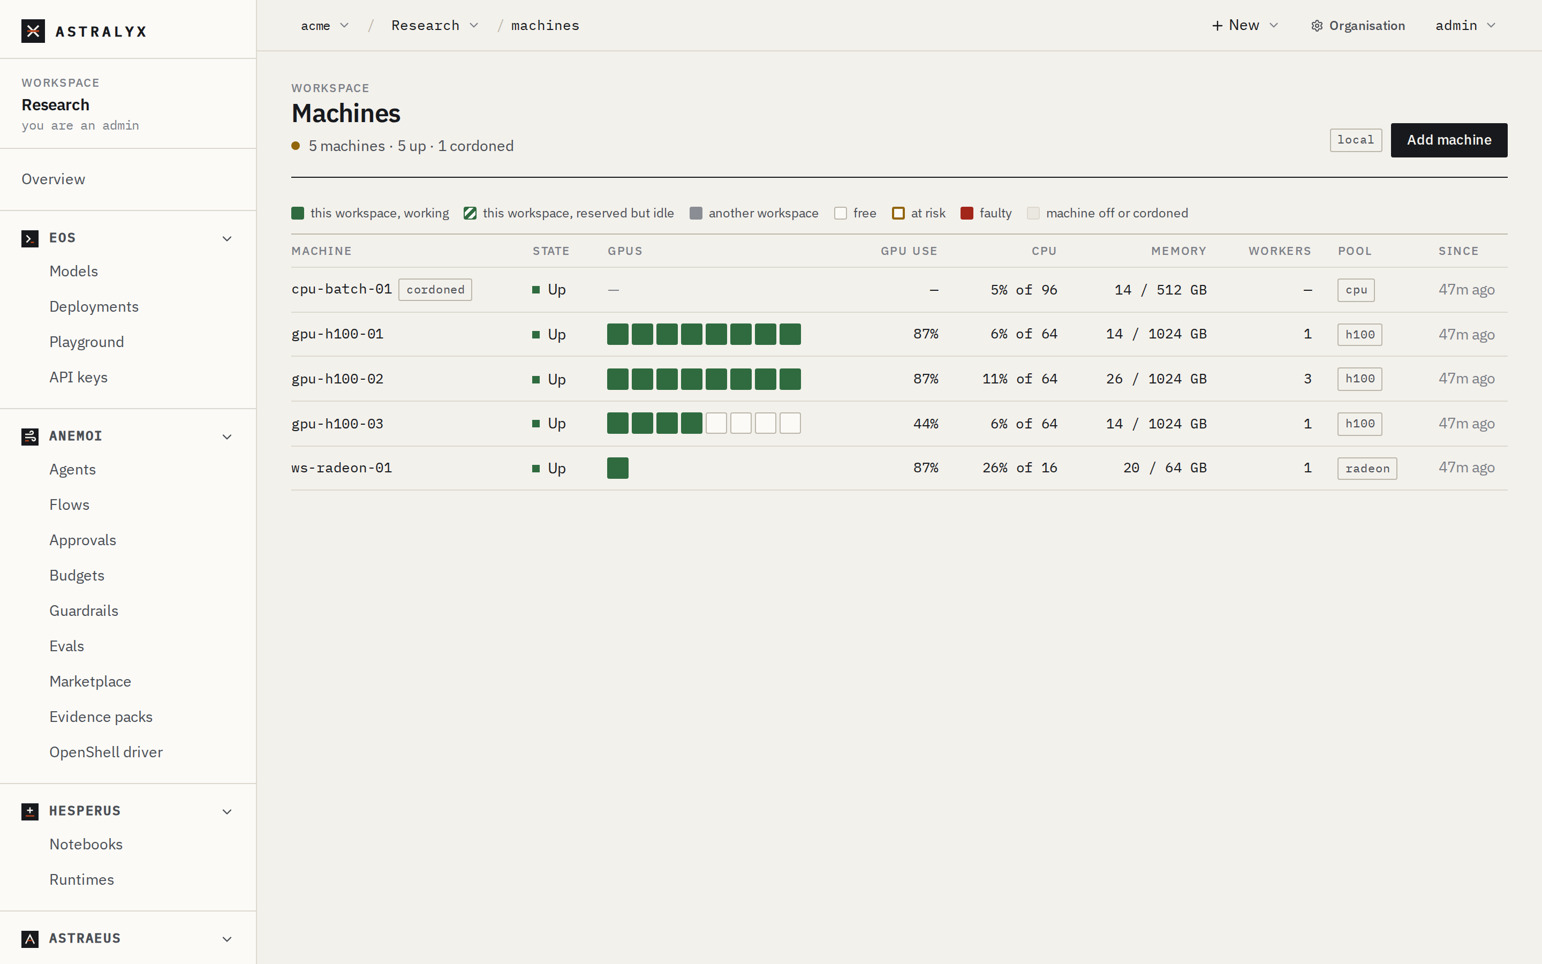Open Notebooks under Hesperus
The width and height of the screenshot is (1542, 964).
tap(86, 845)
